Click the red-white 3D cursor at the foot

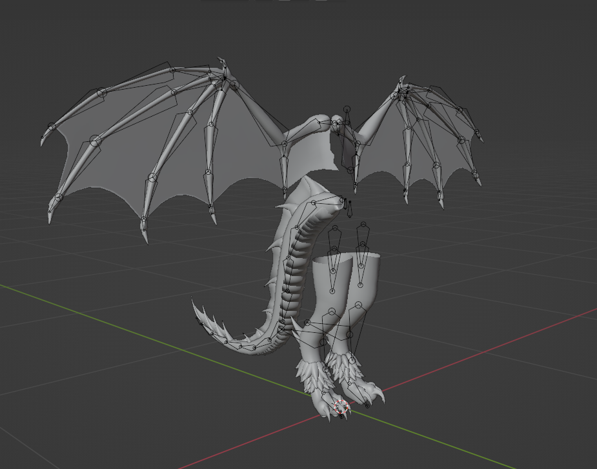click(x=341, y=407)
